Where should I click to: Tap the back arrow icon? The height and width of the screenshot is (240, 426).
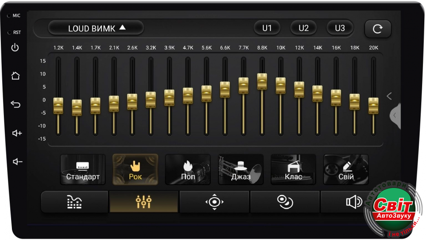[x=15, y=104]
